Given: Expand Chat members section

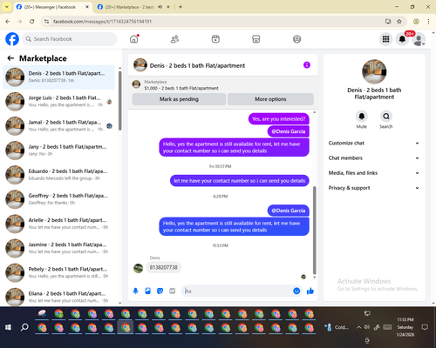Looking at the screenshot, I should pyautogui.click(x=374, y=158).
